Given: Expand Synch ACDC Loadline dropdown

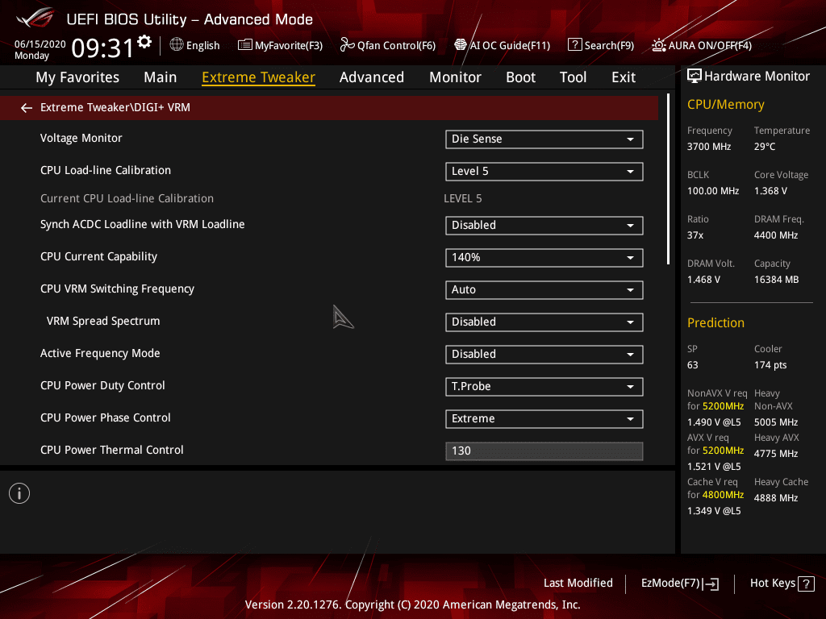Looking at the screenshot, I should coord(544,226).
